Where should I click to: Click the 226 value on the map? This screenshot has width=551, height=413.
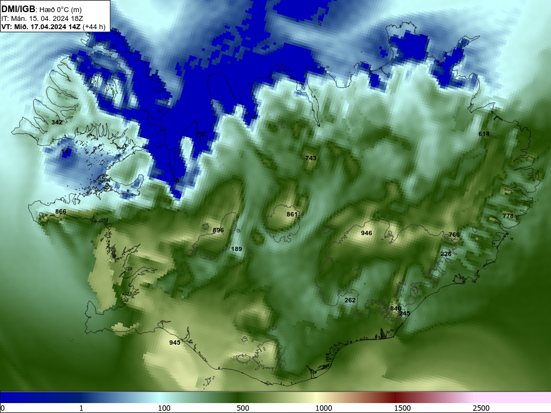(x=446, y=254)
